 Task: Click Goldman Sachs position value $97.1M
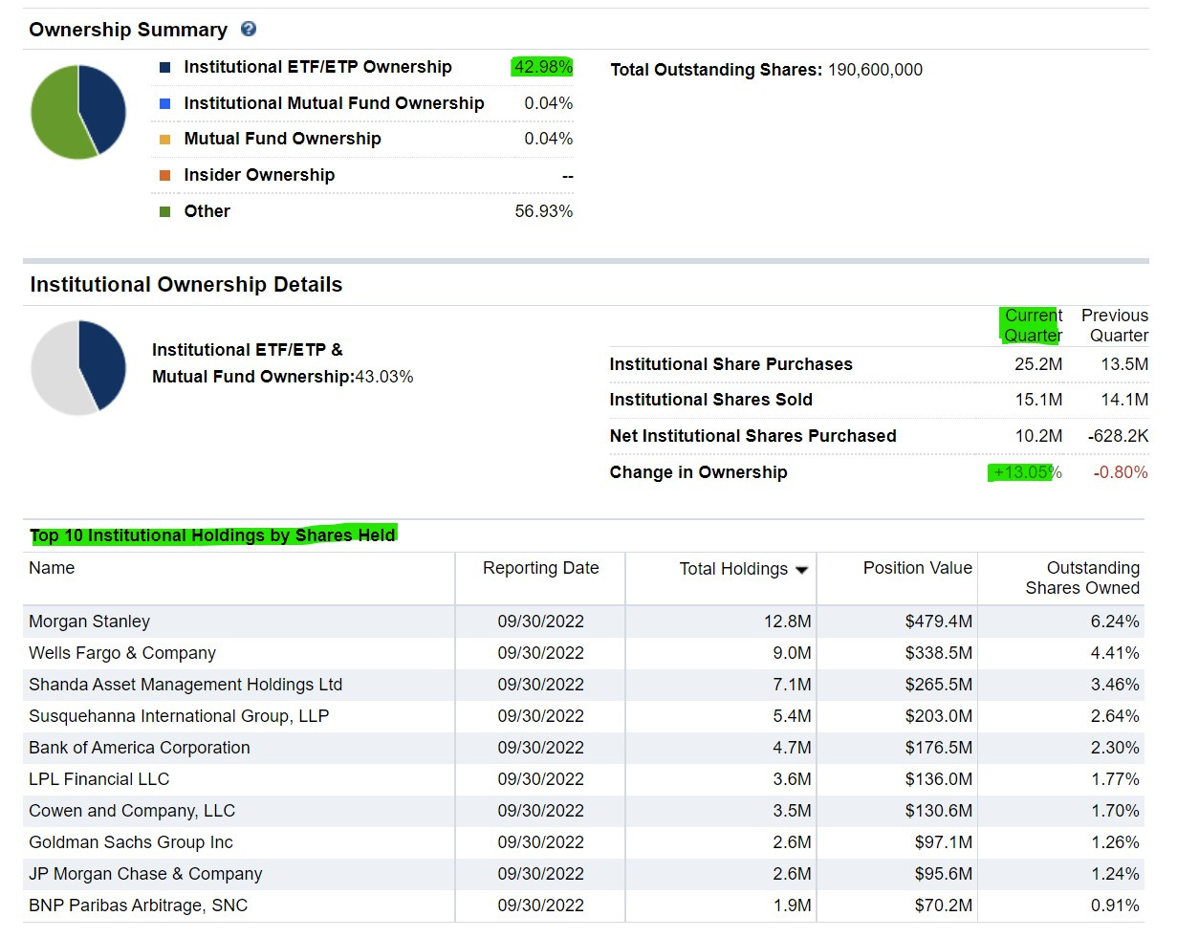944,842
